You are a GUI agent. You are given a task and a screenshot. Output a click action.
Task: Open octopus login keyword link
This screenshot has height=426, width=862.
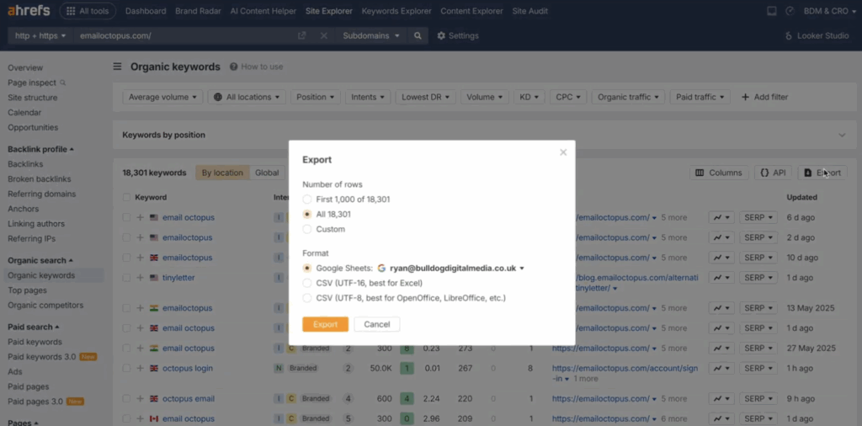[x=188, y=368]
